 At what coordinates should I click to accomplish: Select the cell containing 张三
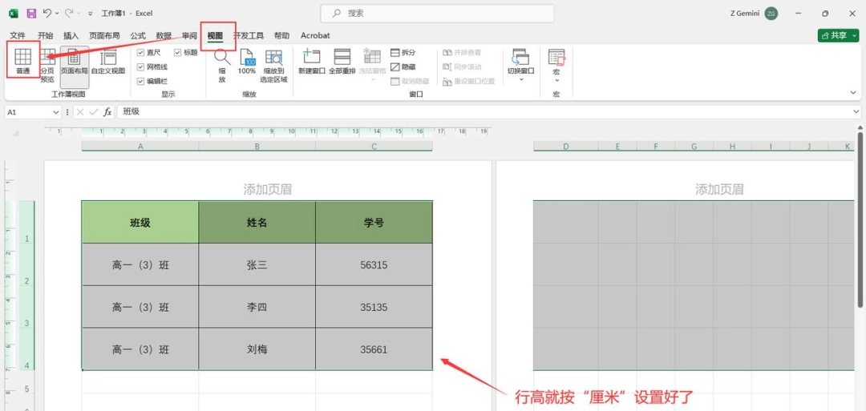tap(257, 265)
